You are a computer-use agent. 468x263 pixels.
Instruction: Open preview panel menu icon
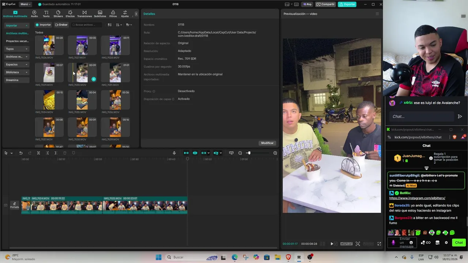tap(377, 14)
